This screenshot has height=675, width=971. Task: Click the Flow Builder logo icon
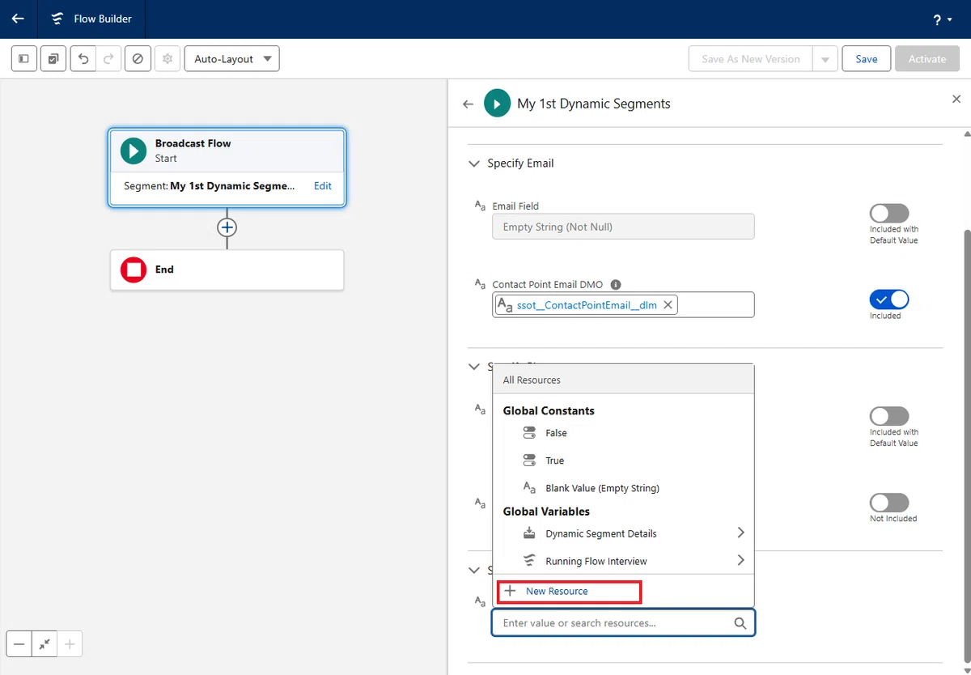point(57,19)
